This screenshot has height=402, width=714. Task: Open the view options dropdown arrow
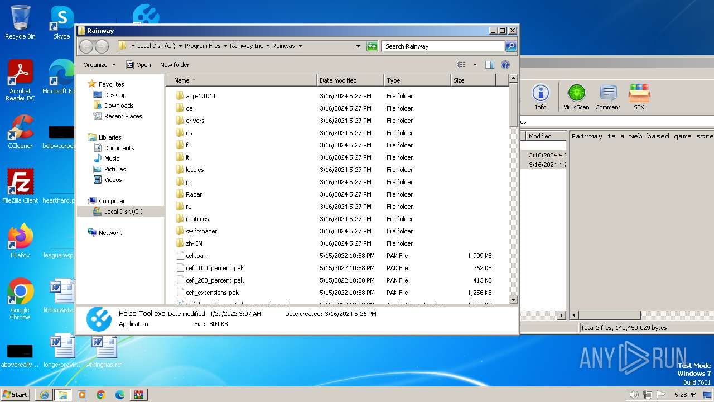tap(475, 65)
